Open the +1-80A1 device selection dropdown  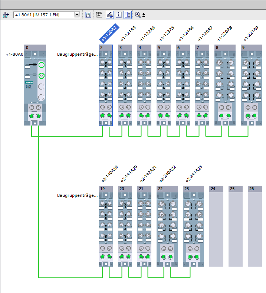click(x=77, y=15)
